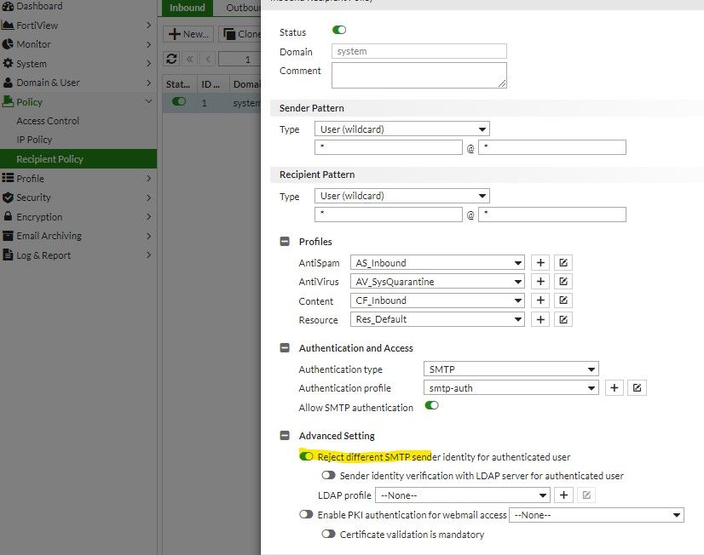Collapse the Policy menu chevron
The width and height of the screenshot is (704, 555).
148,102
